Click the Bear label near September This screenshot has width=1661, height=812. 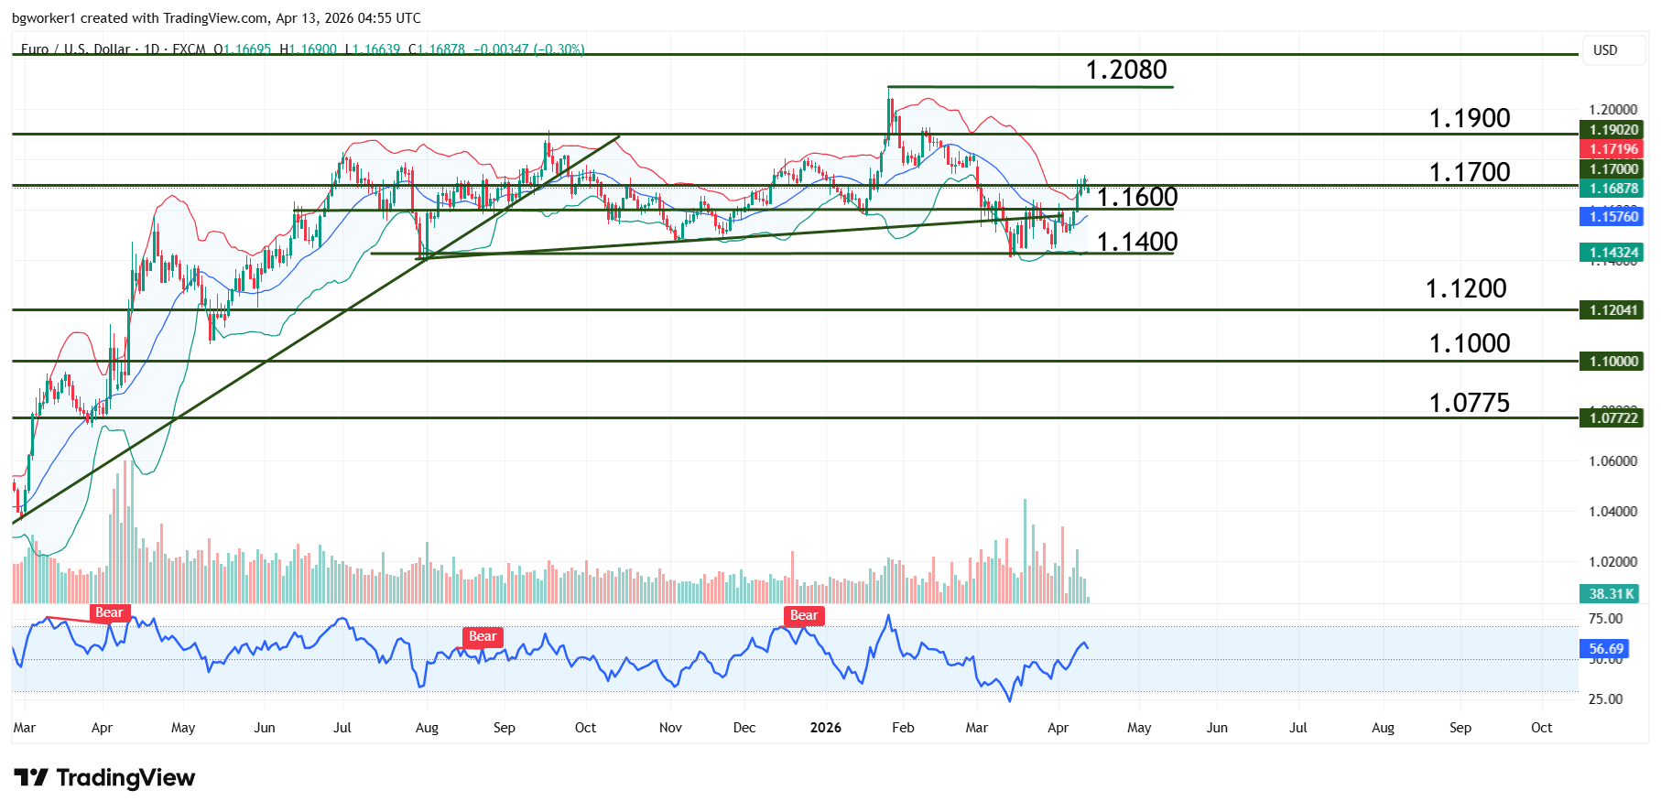click(483, 637)
